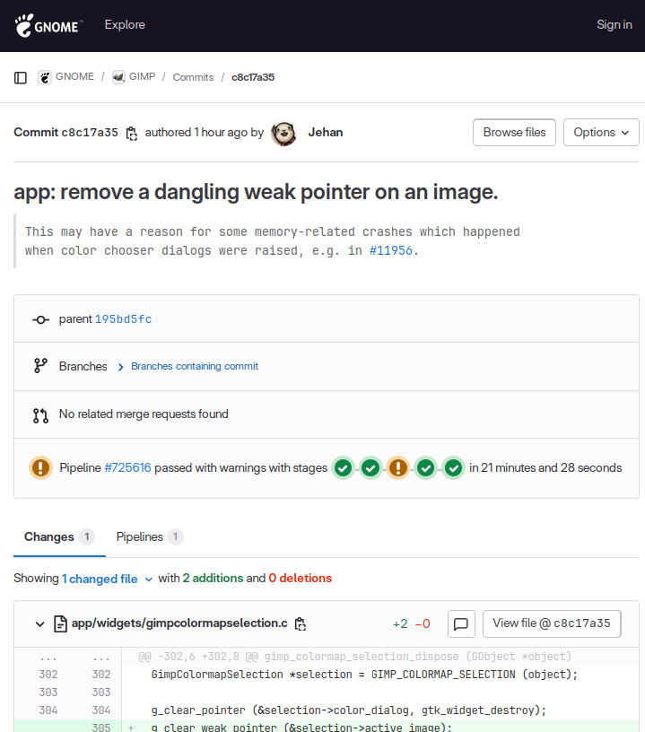Viewport: 645px width, 732px height.
Task: Open author Jehan's profile link
Action: pos(326,133)
